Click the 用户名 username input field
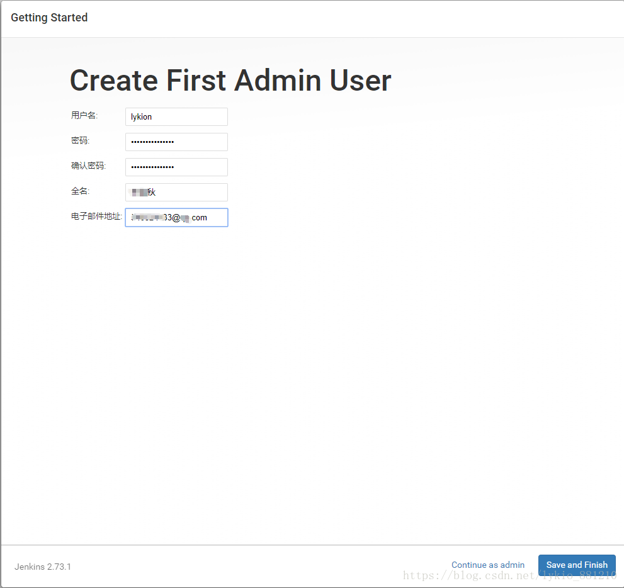This screenshot has height=588, width=624. 176,116
